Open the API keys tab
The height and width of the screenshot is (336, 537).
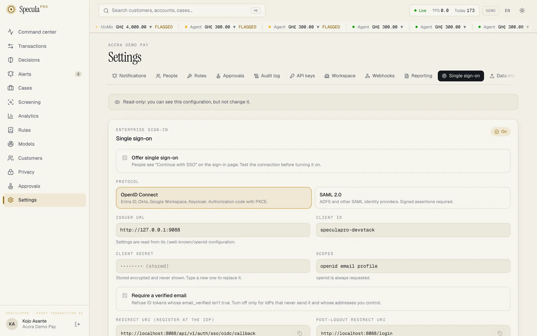[302, 76]
